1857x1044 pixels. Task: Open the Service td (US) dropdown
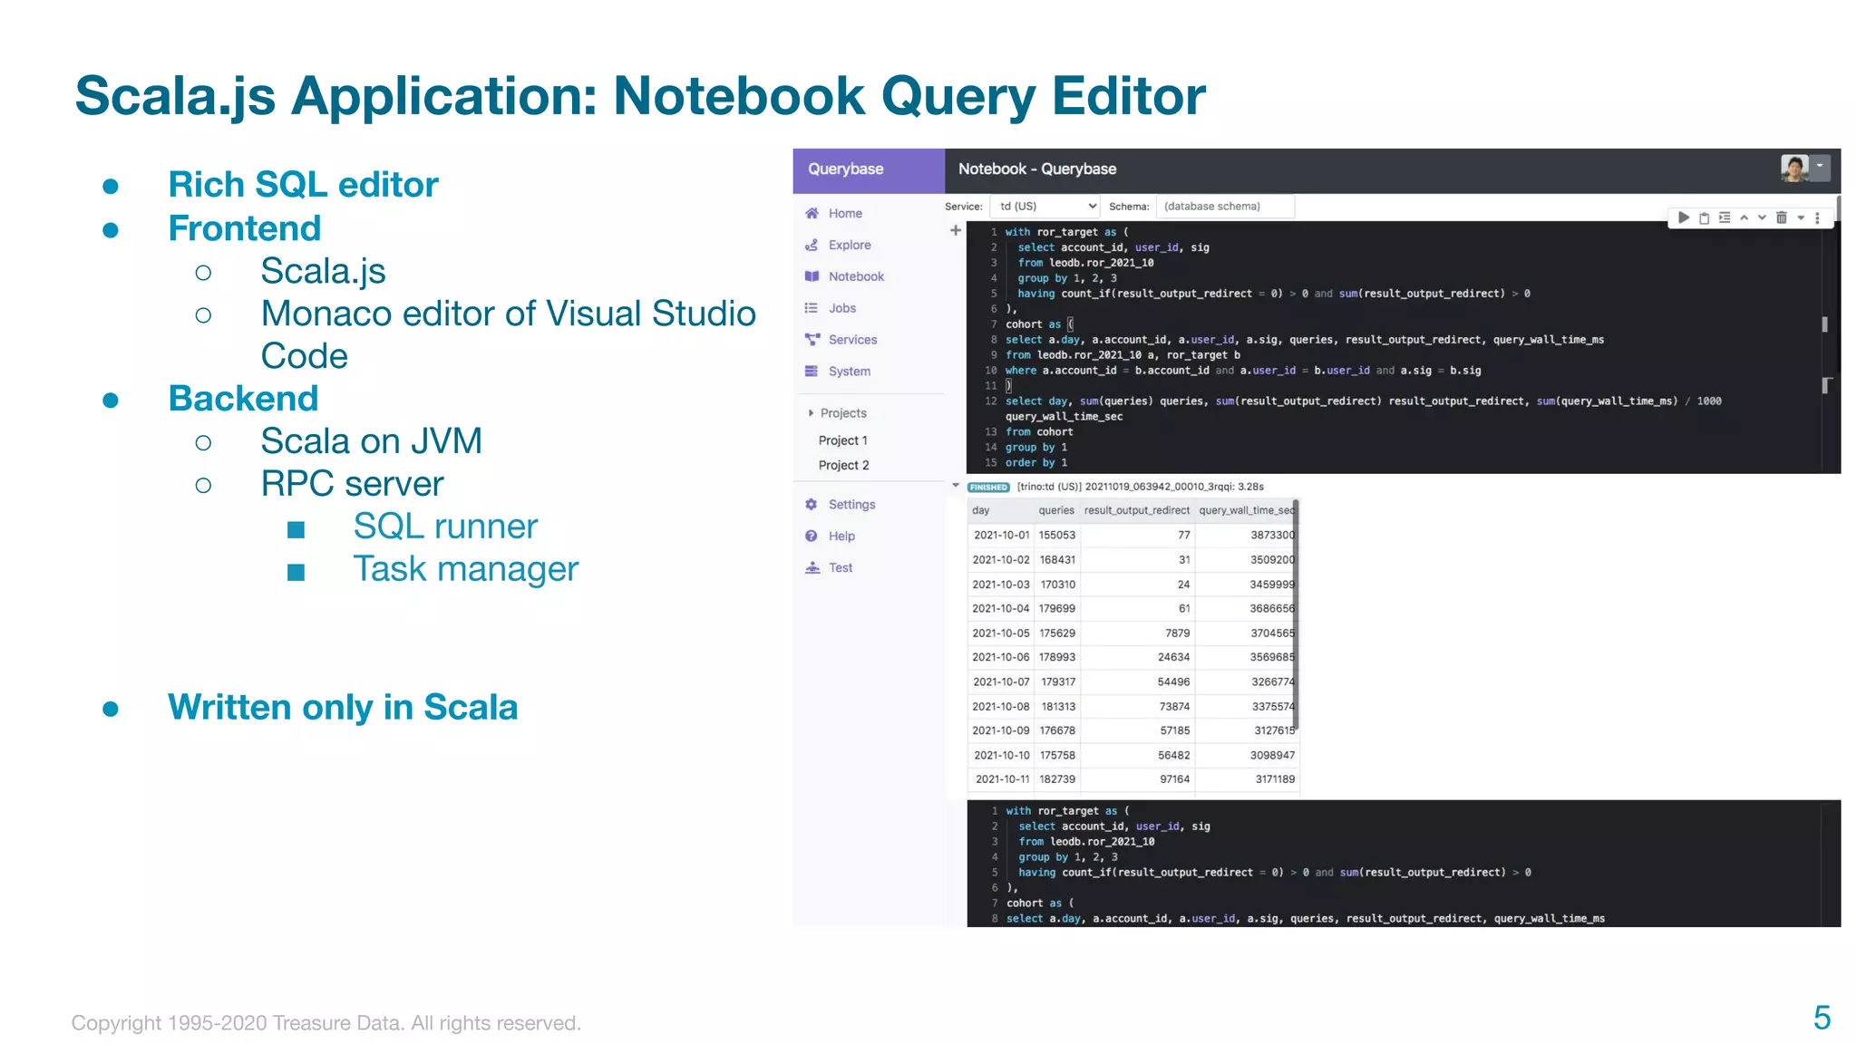1045,207
